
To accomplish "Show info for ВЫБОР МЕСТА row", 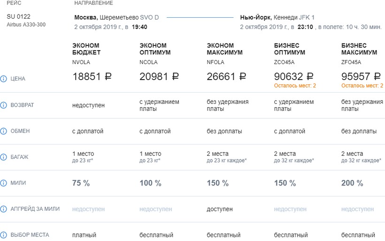I will tap(4, 235).
